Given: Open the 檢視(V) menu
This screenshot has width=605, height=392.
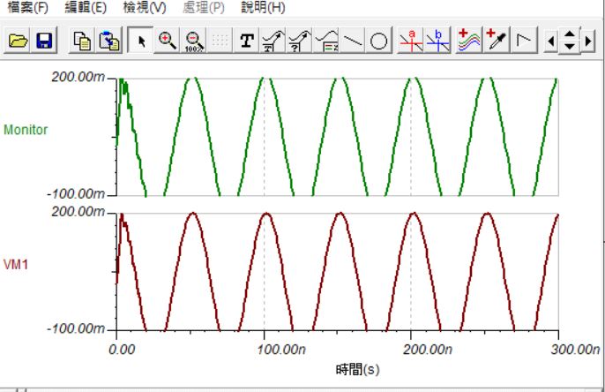Looking at the screenshot, I should pos(145,7).
